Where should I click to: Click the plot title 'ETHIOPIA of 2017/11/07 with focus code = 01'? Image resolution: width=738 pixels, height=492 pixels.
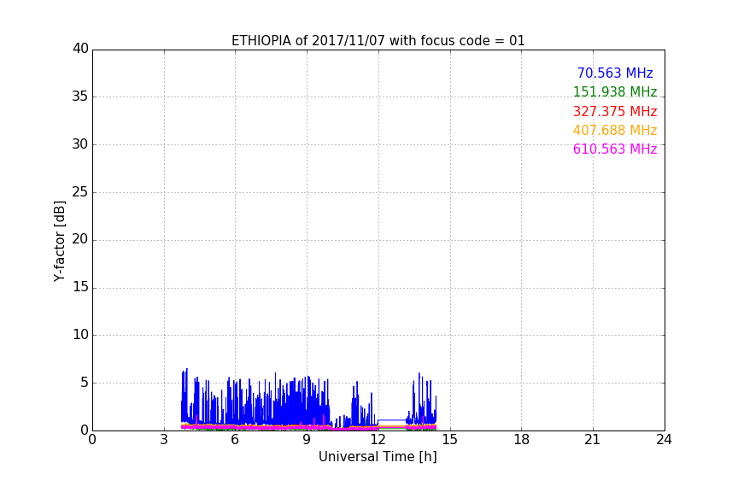tap(378, 41)
